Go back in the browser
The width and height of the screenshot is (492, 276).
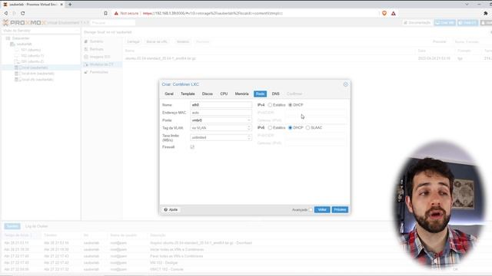(6, 13)
